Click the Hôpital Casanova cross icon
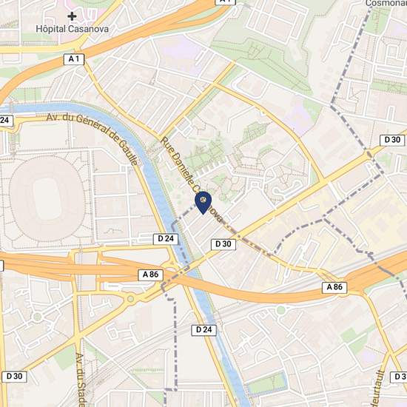 [72, 16]
